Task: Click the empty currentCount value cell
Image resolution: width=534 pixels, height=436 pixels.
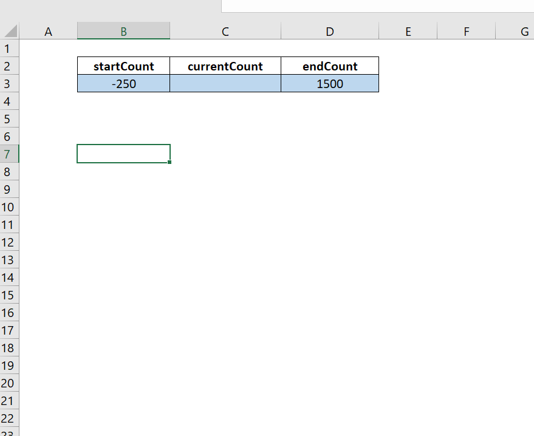Action: pos(225,83)
